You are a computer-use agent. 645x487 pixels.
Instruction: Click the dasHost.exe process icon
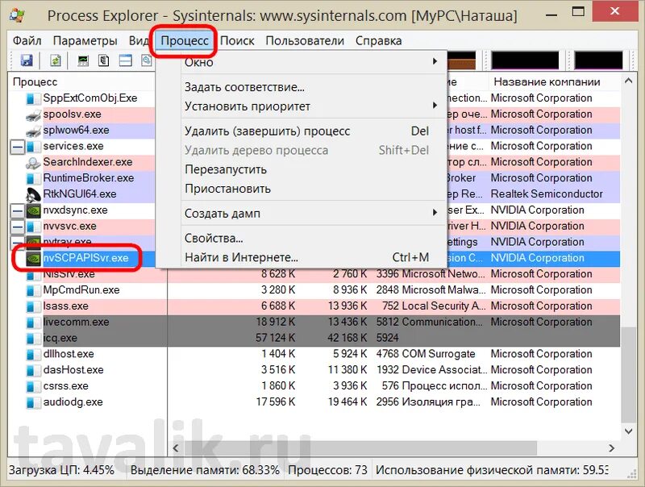(31, 371)
